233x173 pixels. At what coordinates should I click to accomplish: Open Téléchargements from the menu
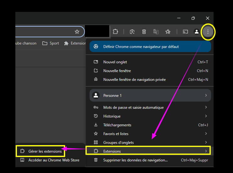click(150, 125)
